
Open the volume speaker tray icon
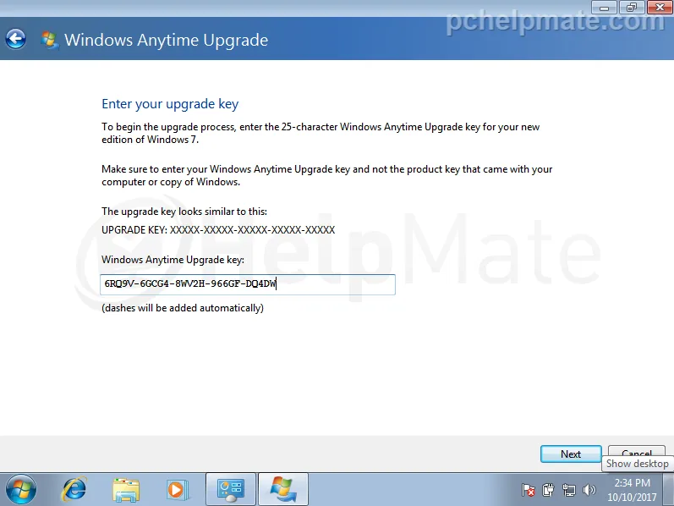coord(589,490)
